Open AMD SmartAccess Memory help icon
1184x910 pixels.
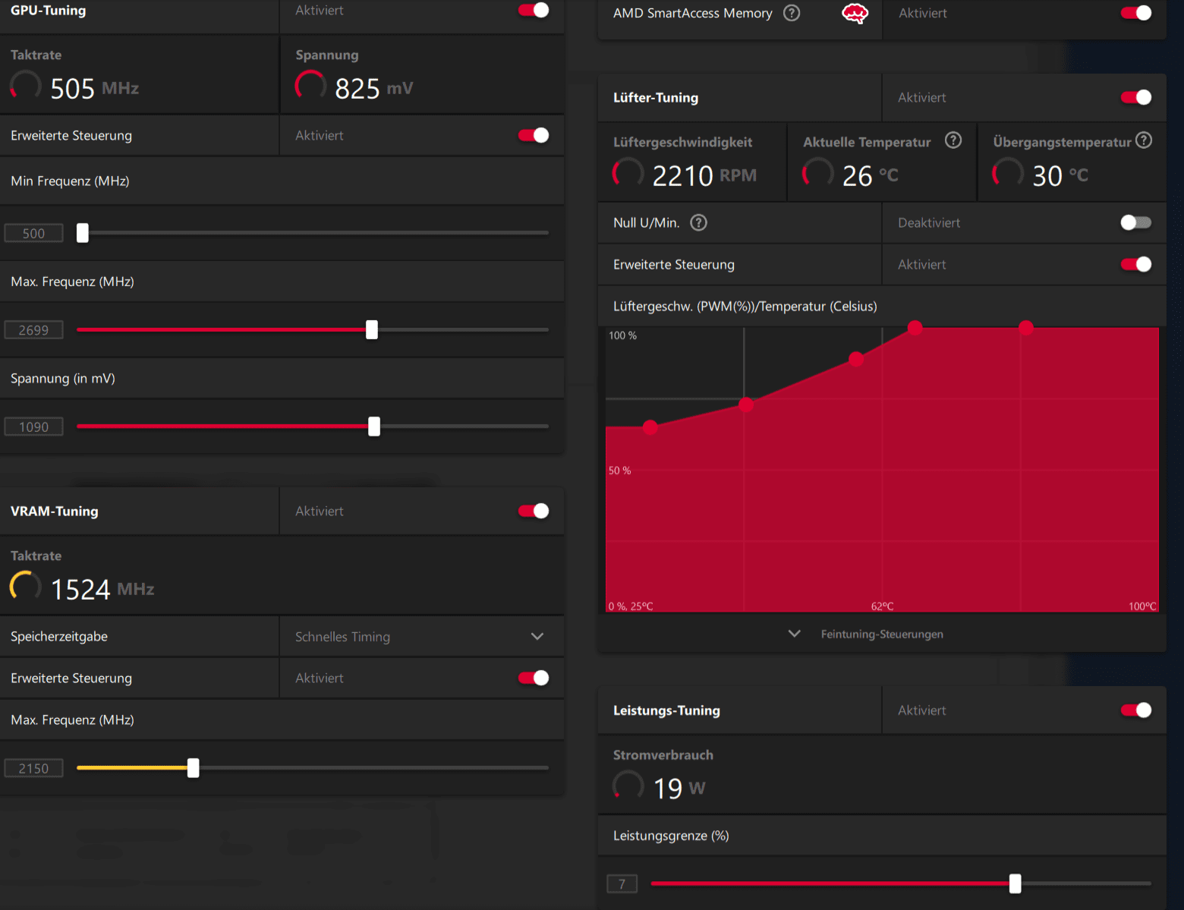792,13
